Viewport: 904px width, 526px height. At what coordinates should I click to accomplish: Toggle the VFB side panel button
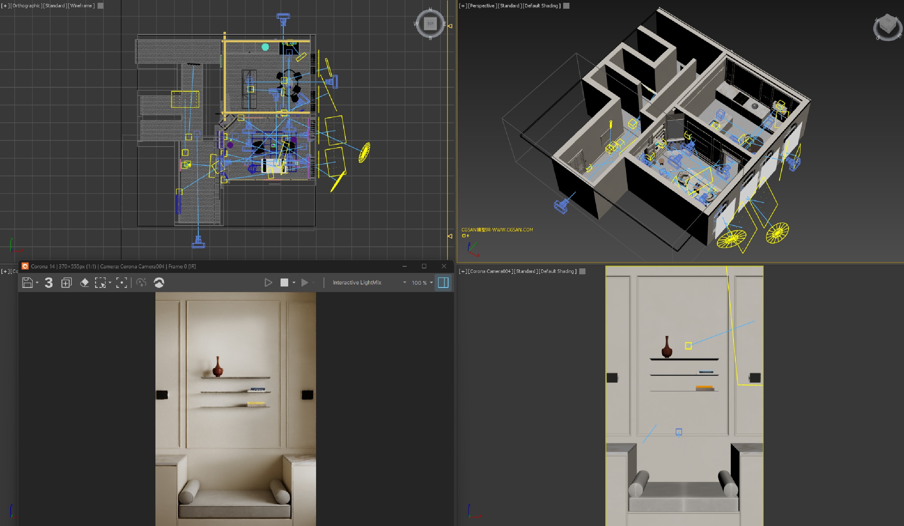click(x=443, y=282)
